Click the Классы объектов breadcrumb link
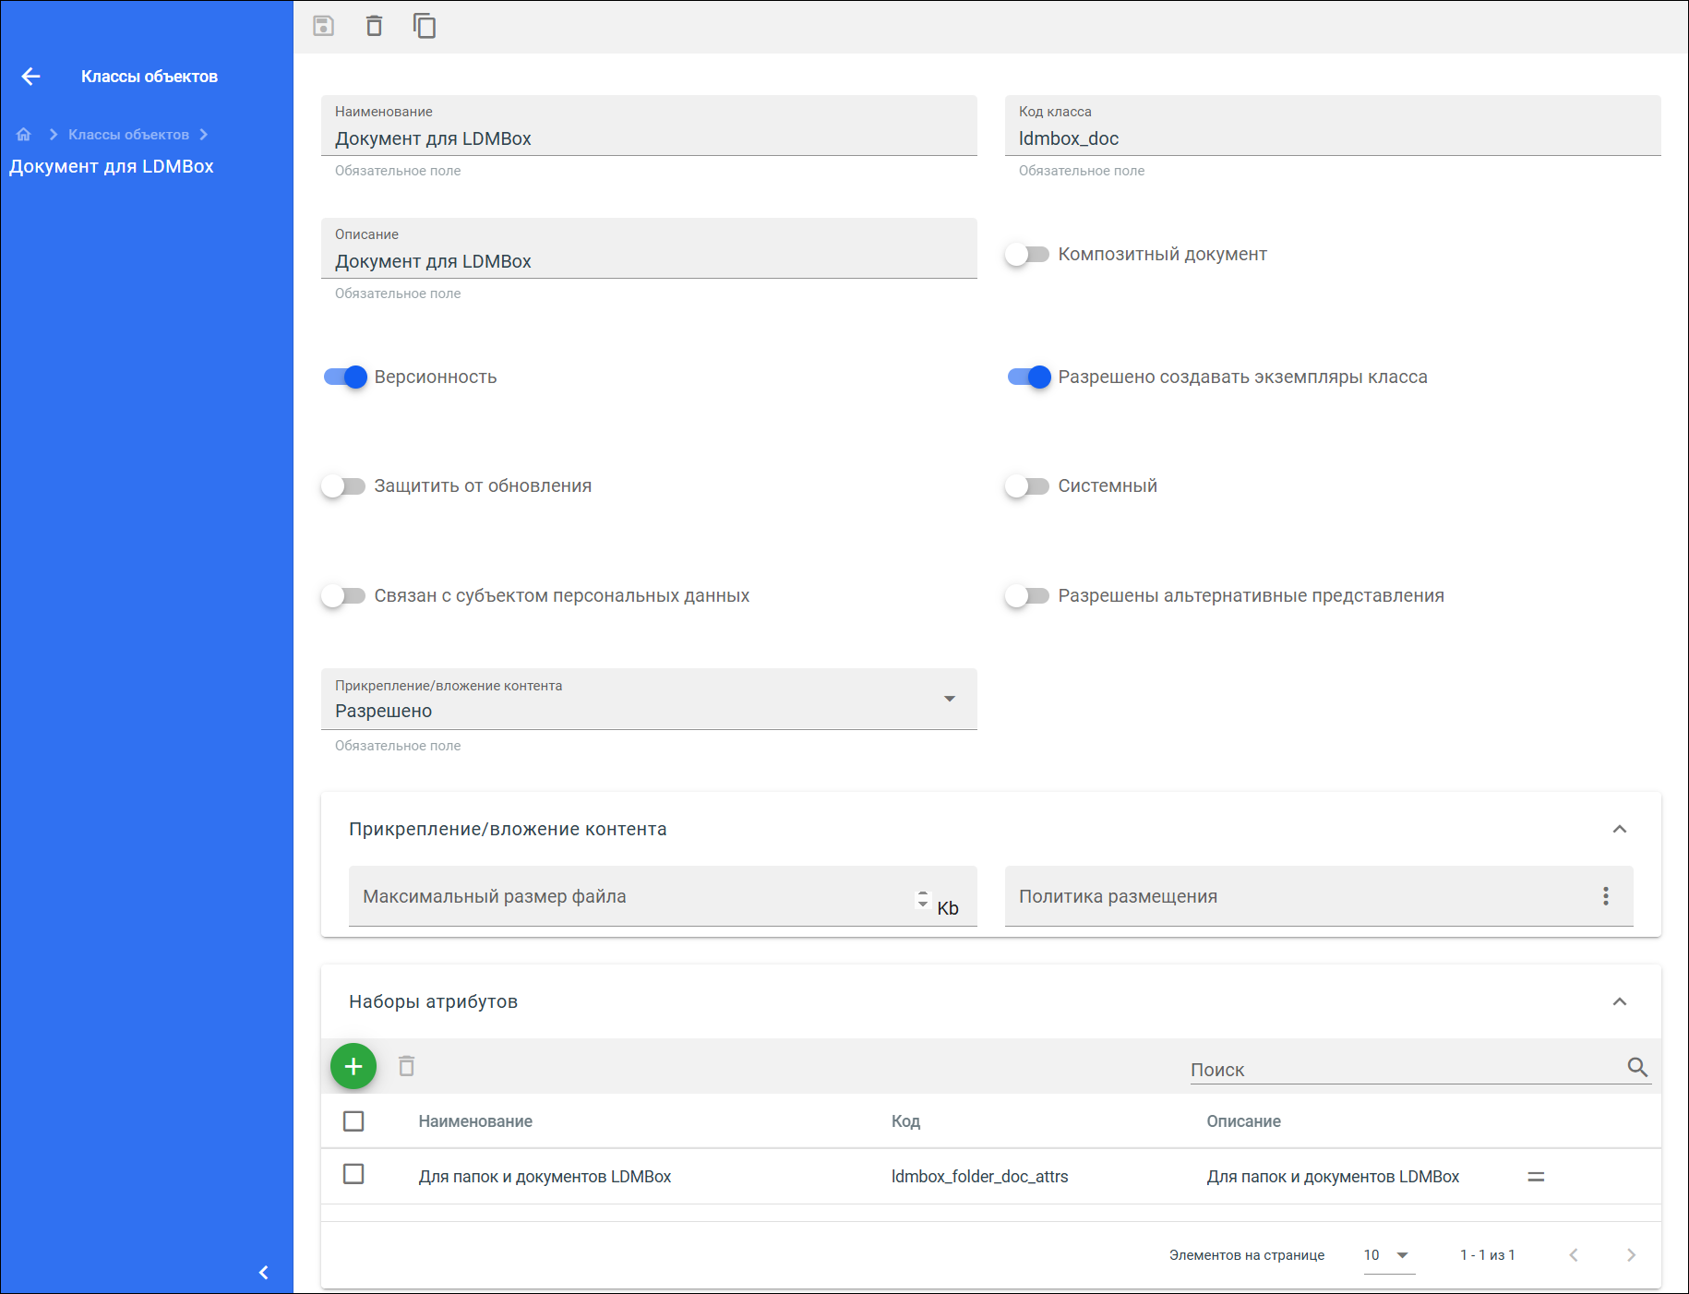Screen dimensions: 1689x1294 click(128, 135)
